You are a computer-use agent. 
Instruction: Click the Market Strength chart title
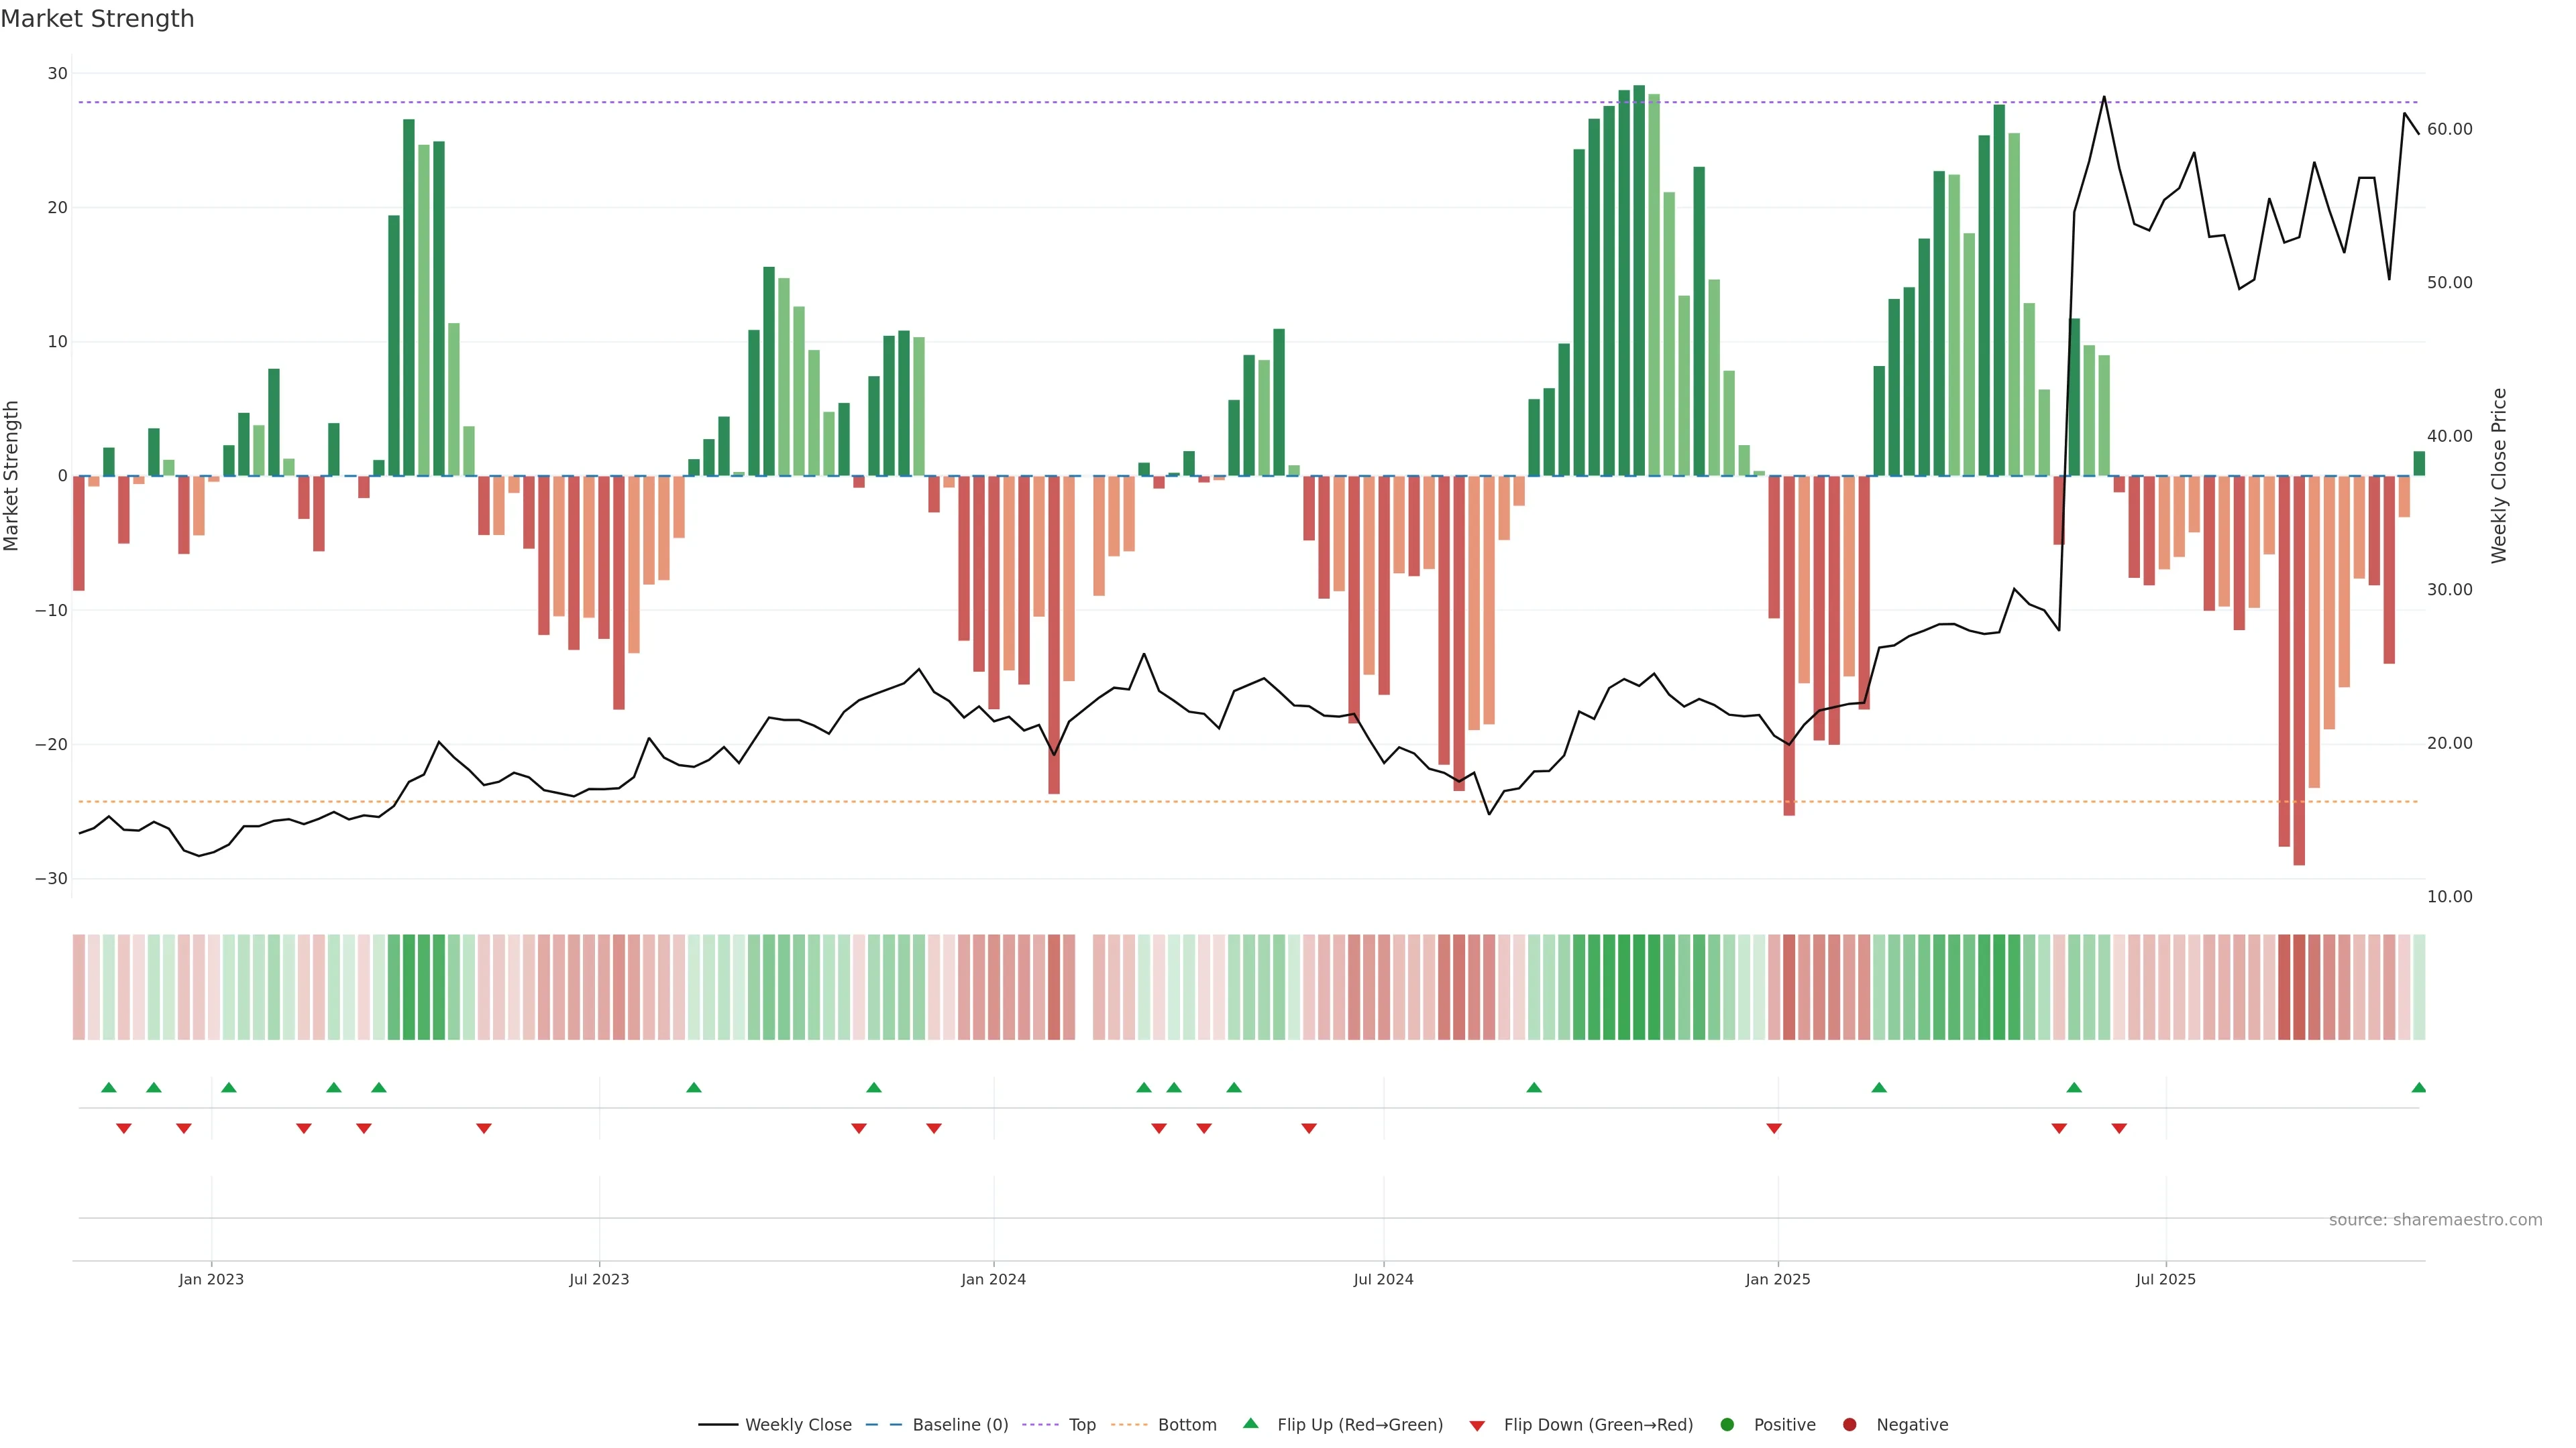[x=98, y=19]
